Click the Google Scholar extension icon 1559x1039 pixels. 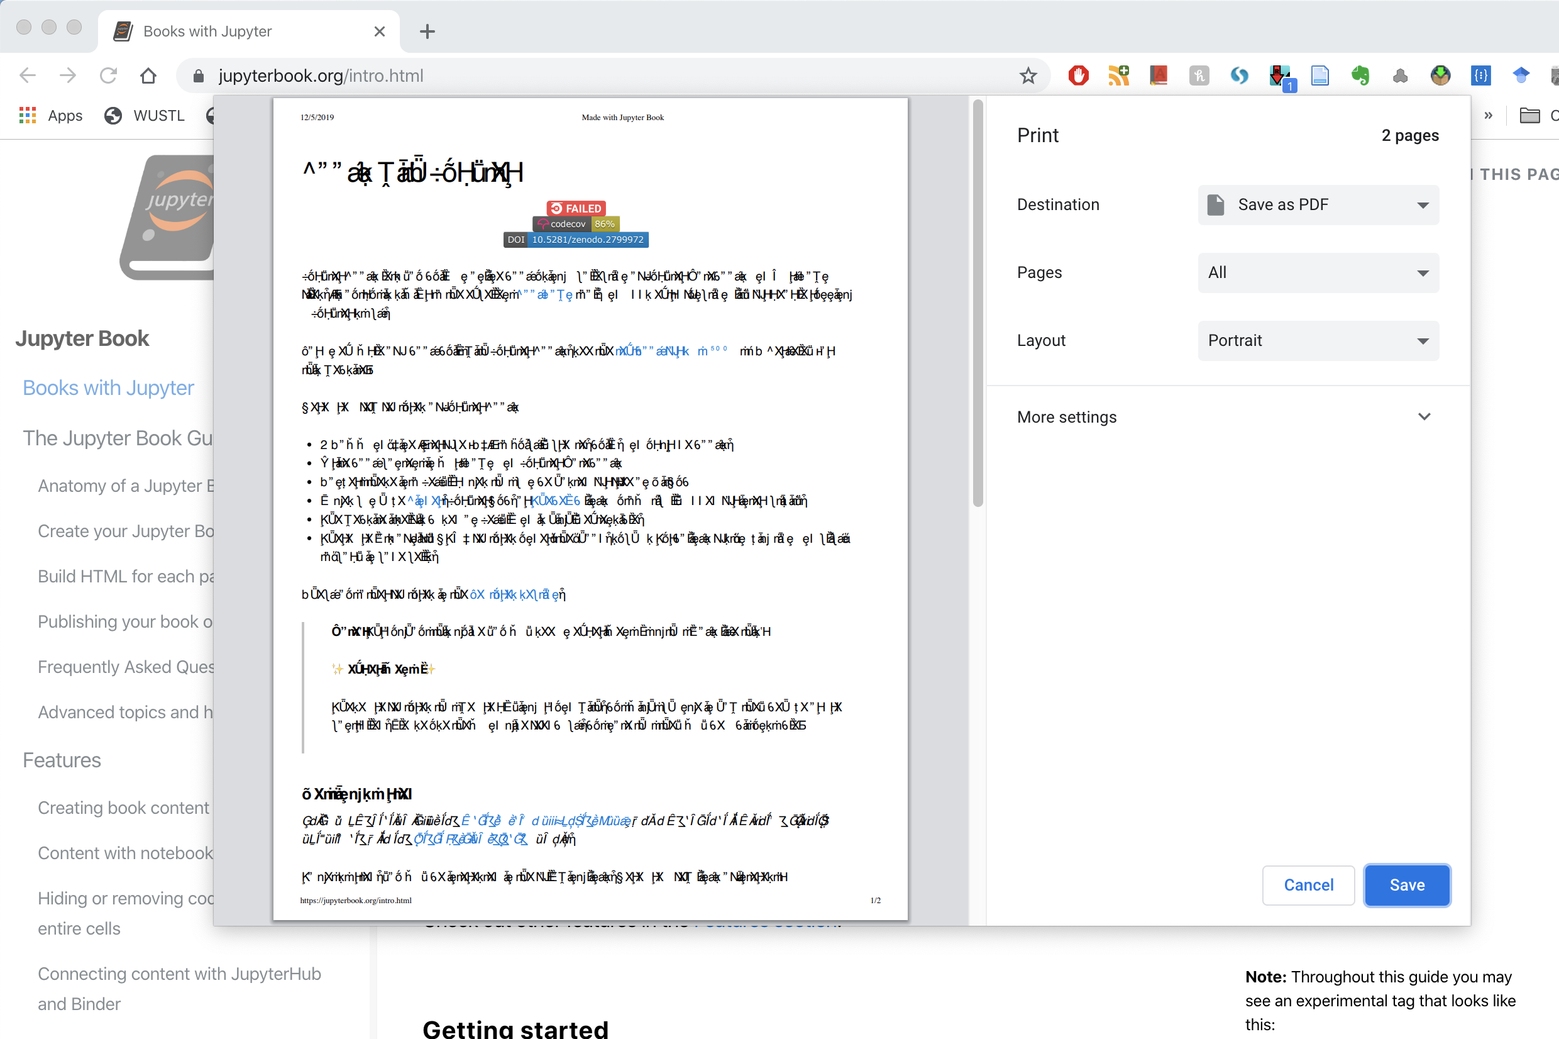pyautogui.click(x=1521, y=75)
